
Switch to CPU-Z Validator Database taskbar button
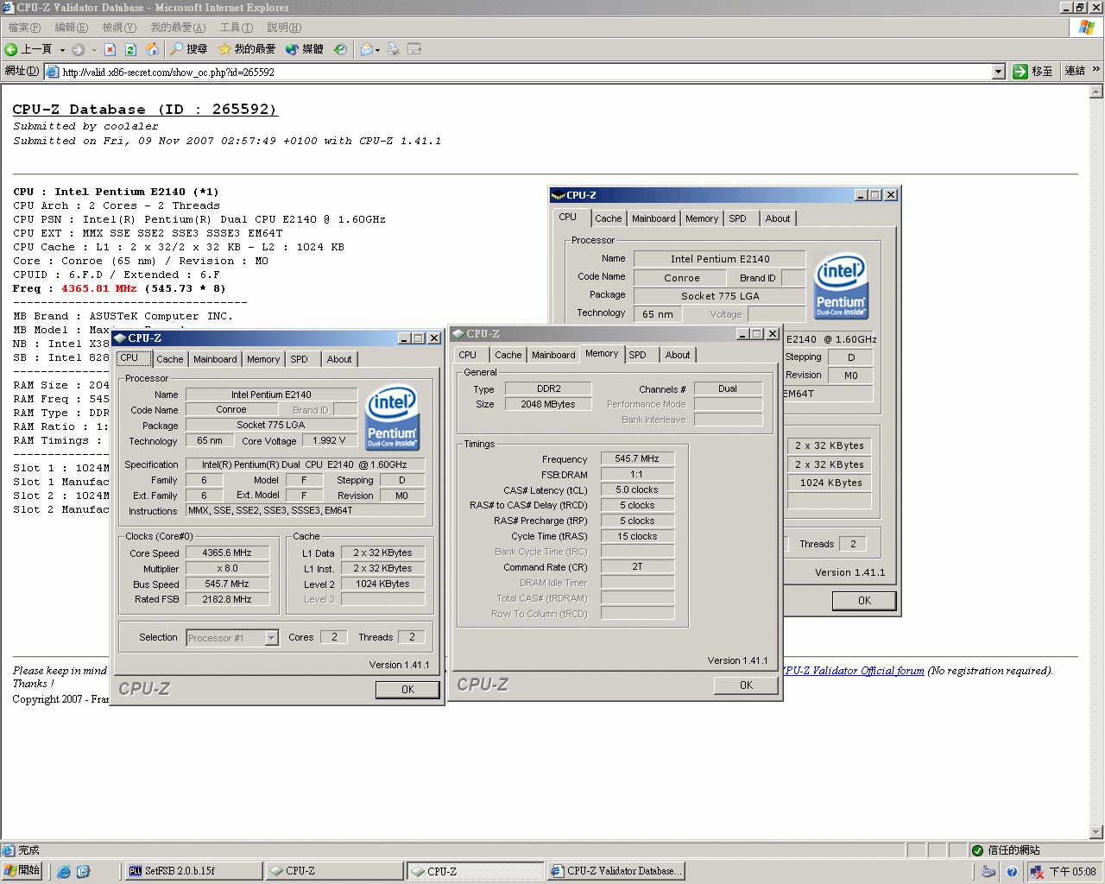tap(616, 871)
